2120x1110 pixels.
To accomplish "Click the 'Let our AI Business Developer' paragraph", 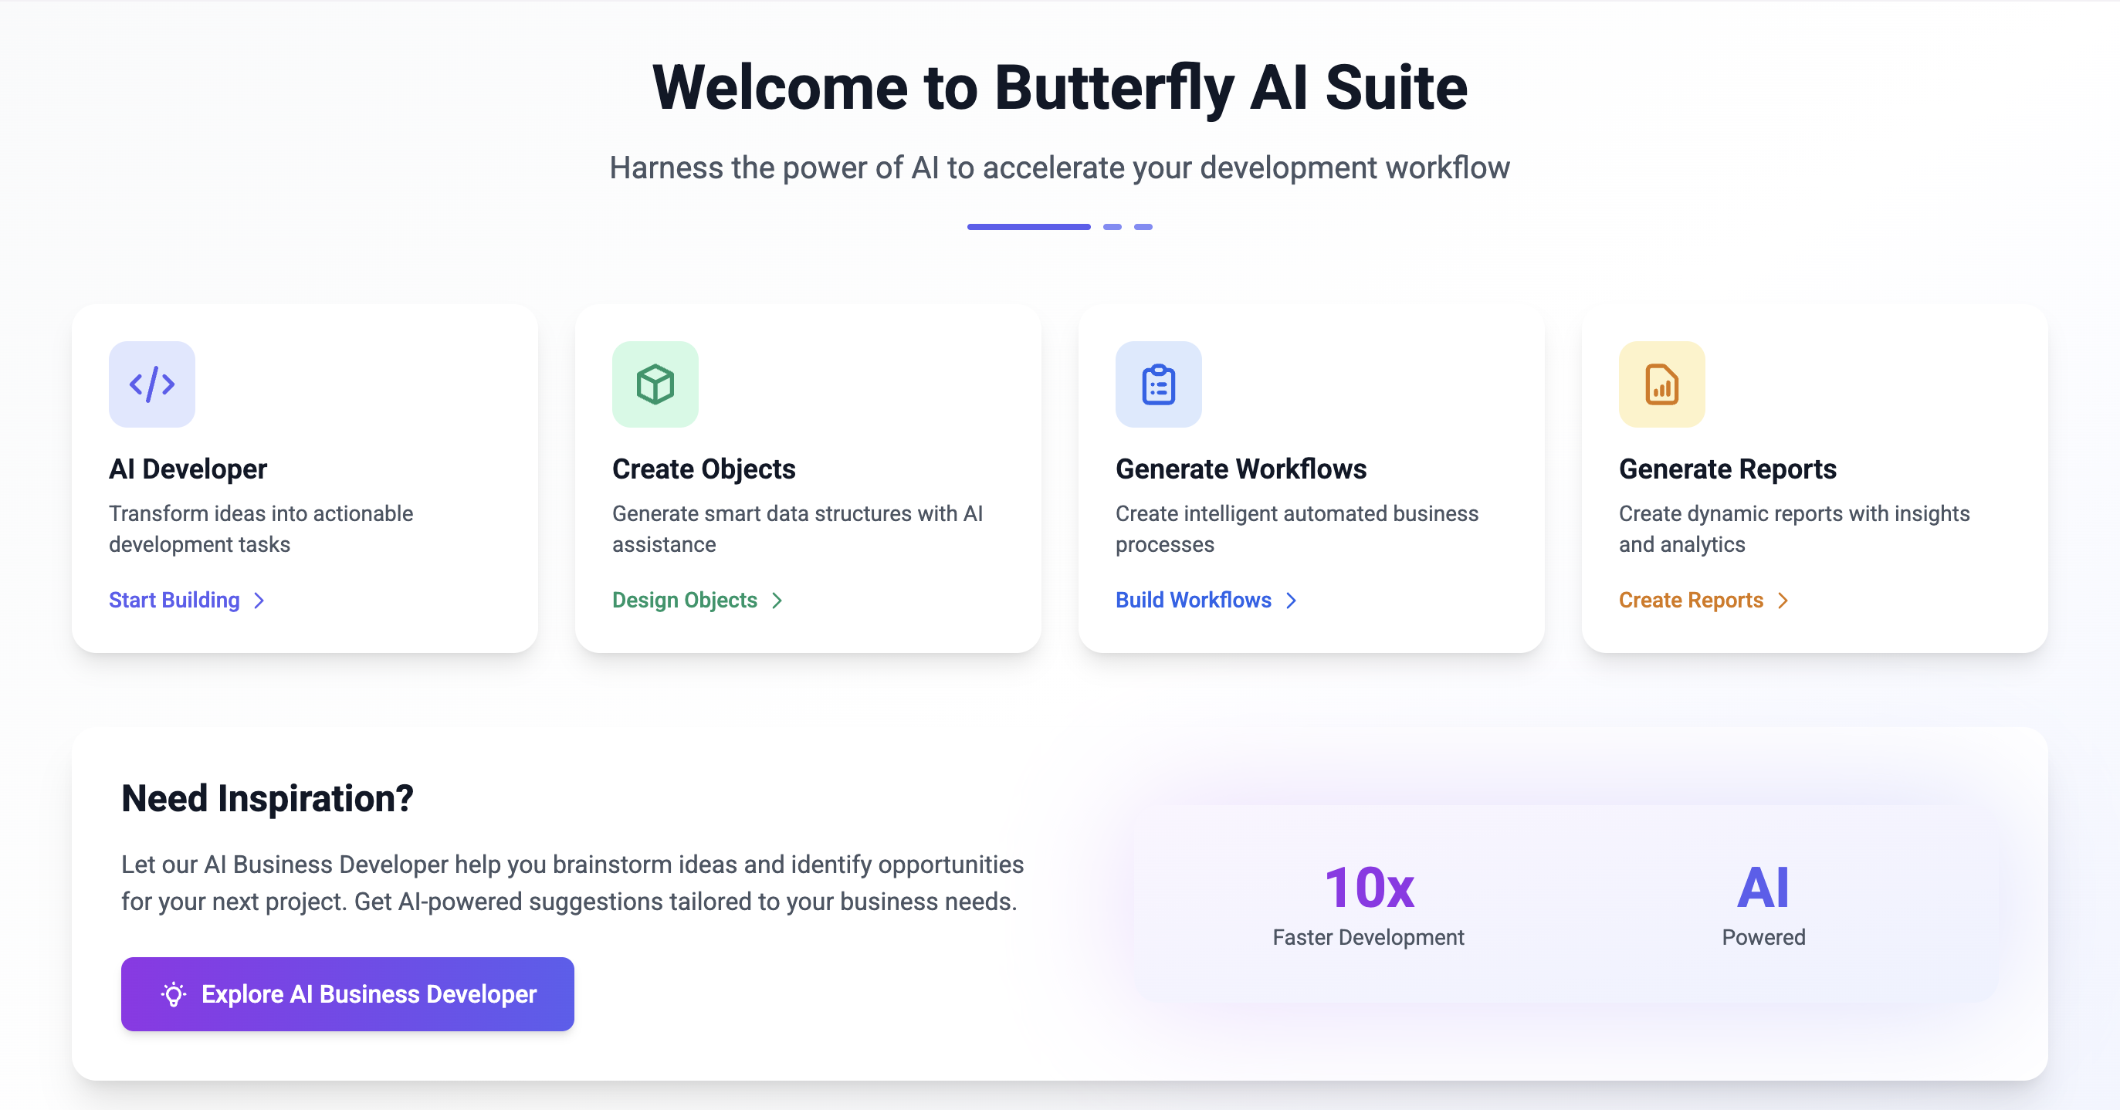I will 572,883.
